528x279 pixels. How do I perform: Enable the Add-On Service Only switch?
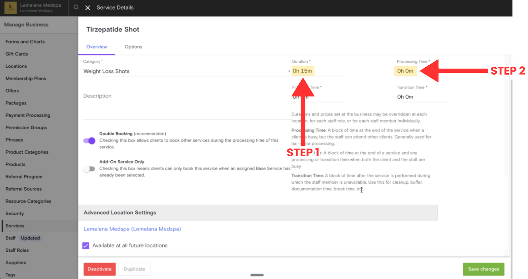[89, 169]
